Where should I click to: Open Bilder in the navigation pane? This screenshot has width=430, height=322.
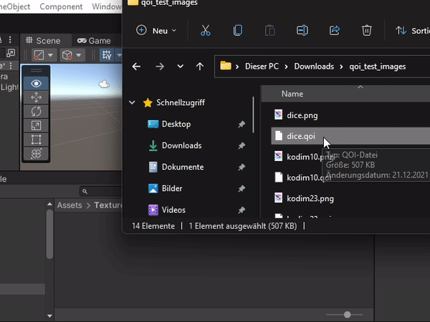click(172, 188)
